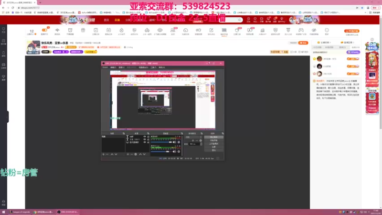The width and height of the screenshot is (382, 215).
Task: Toggle the orange switch in streamer toolbar
Action: pos(44,30)
